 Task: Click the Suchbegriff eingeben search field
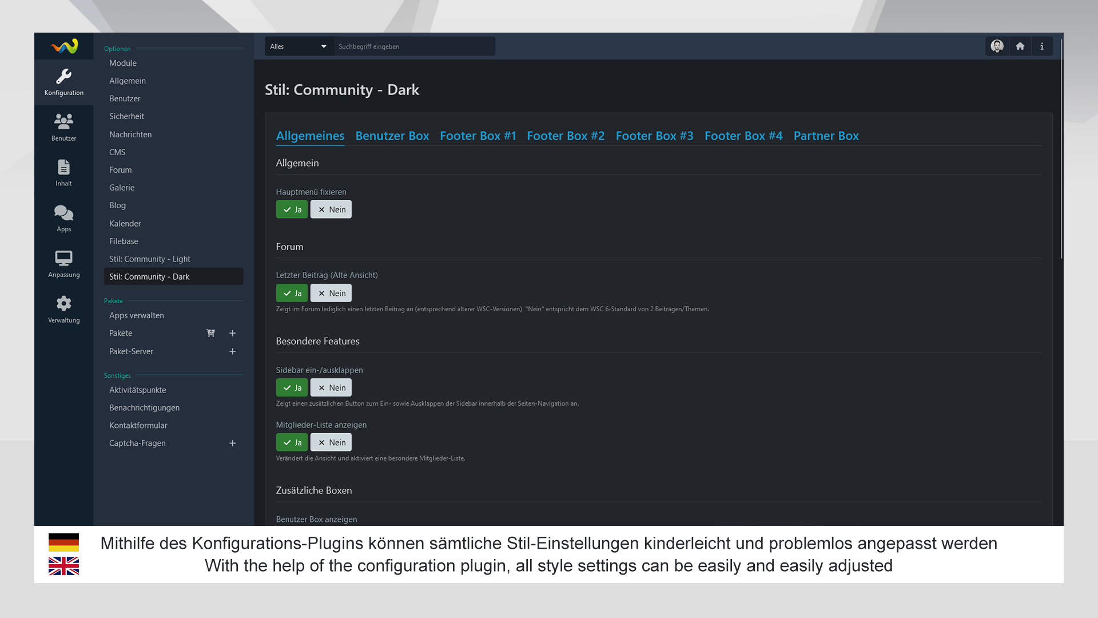coord(414,46)
